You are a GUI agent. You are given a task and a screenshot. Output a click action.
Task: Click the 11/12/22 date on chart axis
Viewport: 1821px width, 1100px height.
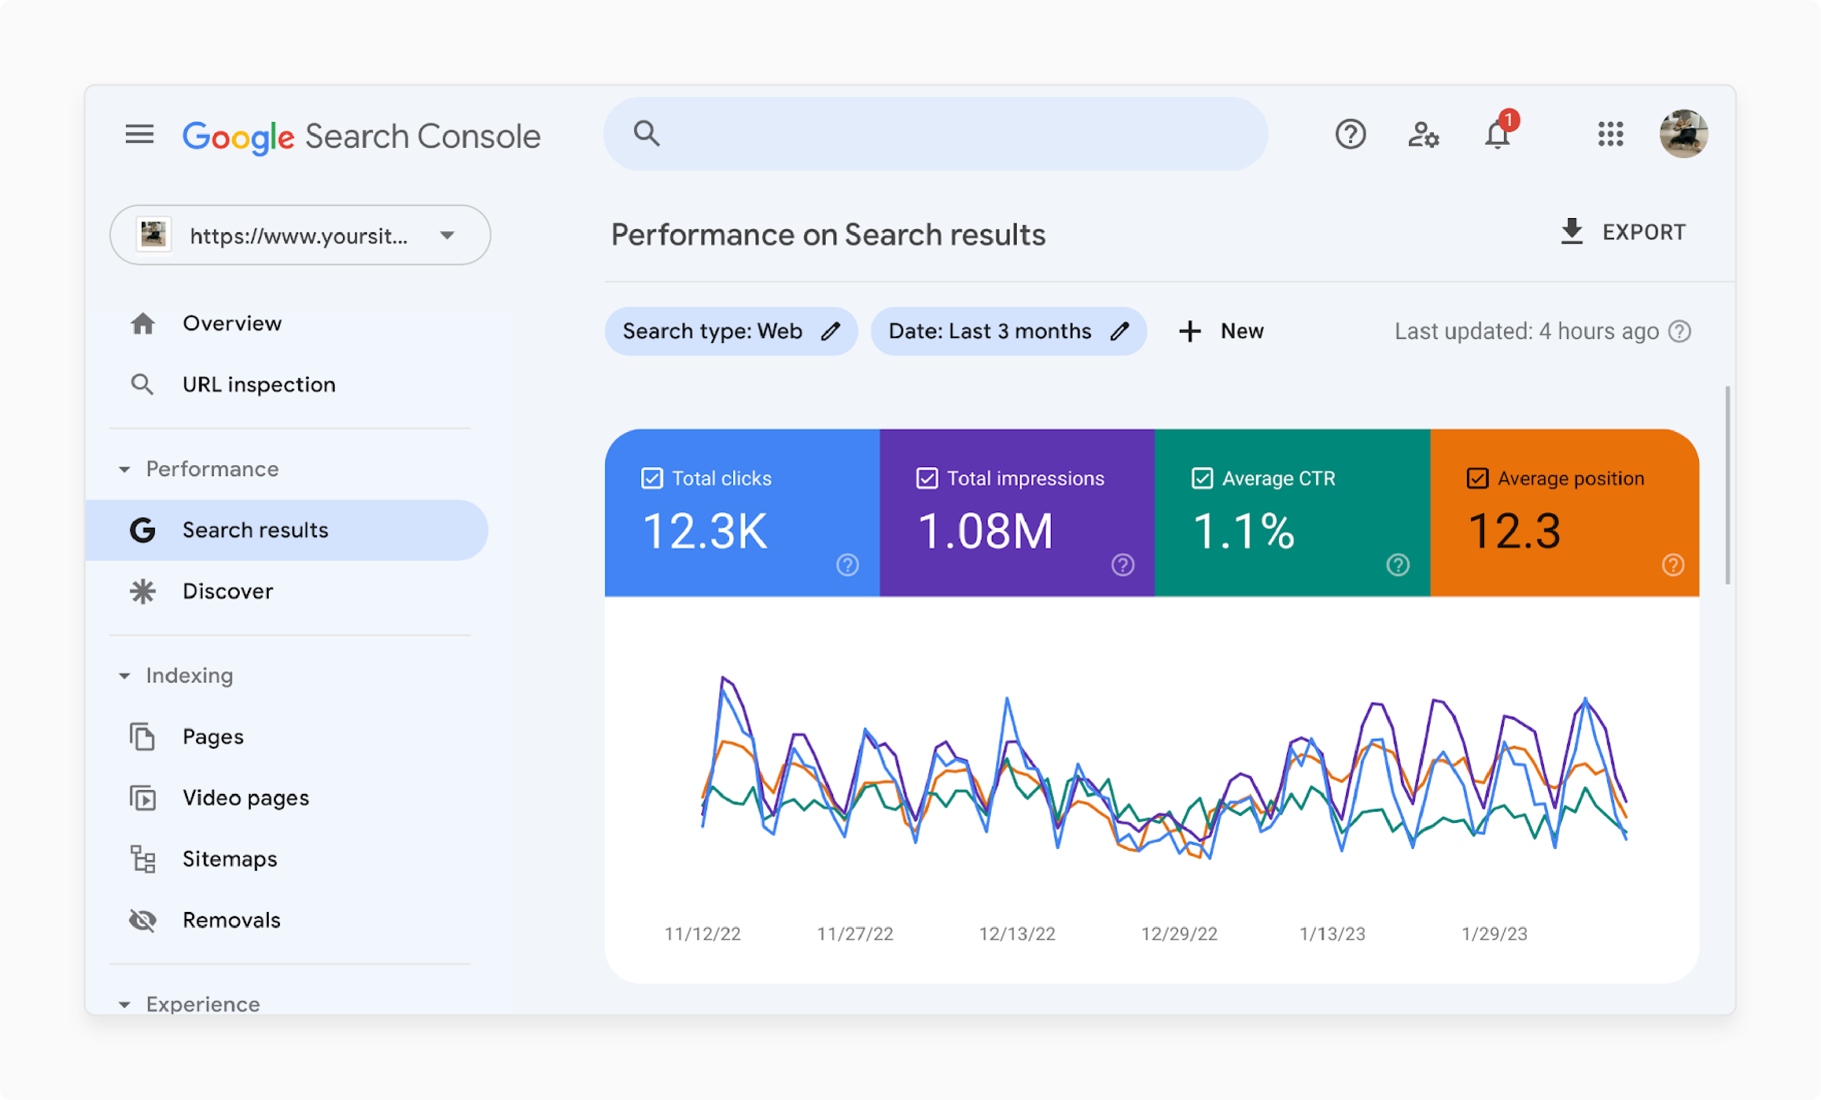point(702,934)
